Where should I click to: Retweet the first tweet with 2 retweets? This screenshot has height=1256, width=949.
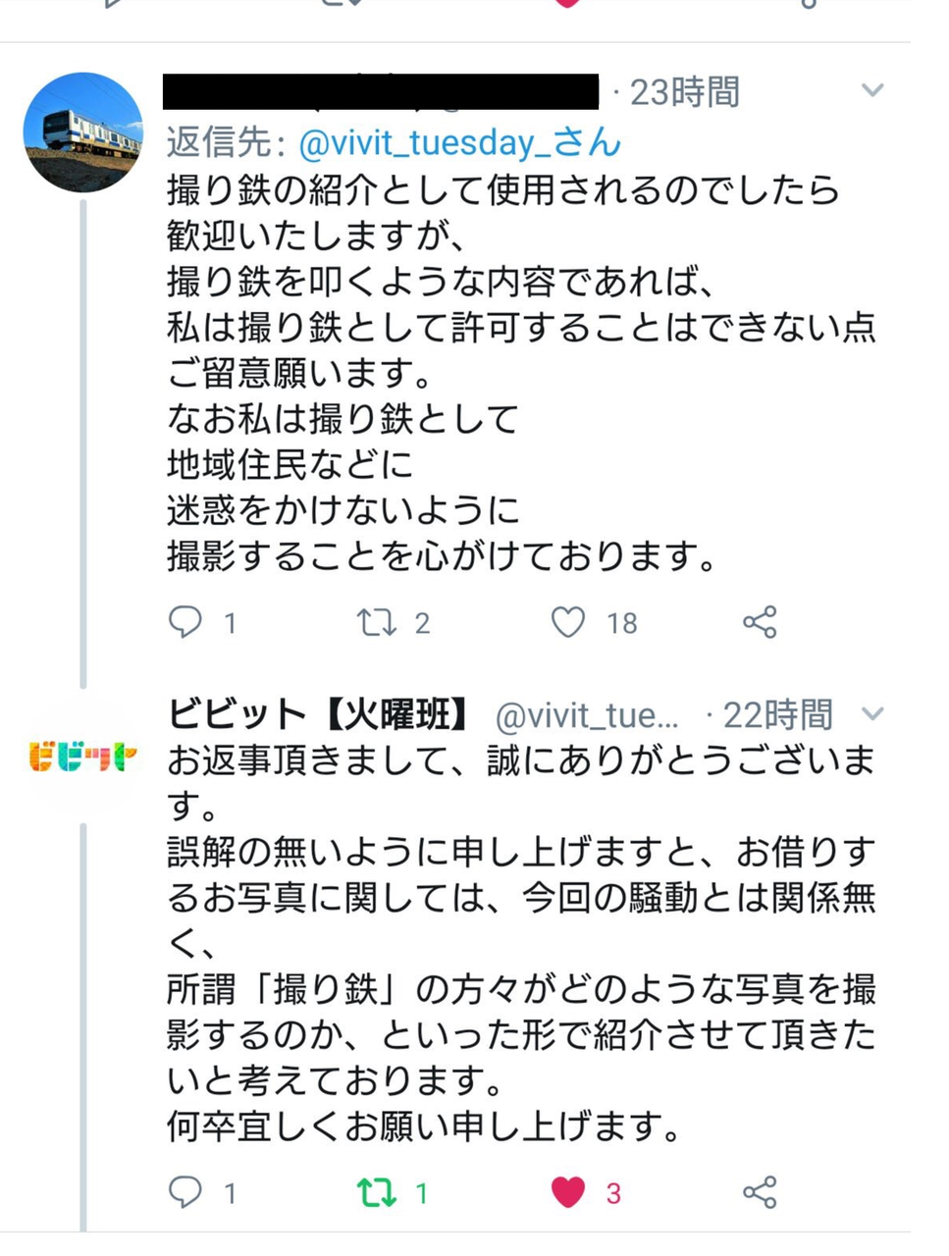click(376, 622)
